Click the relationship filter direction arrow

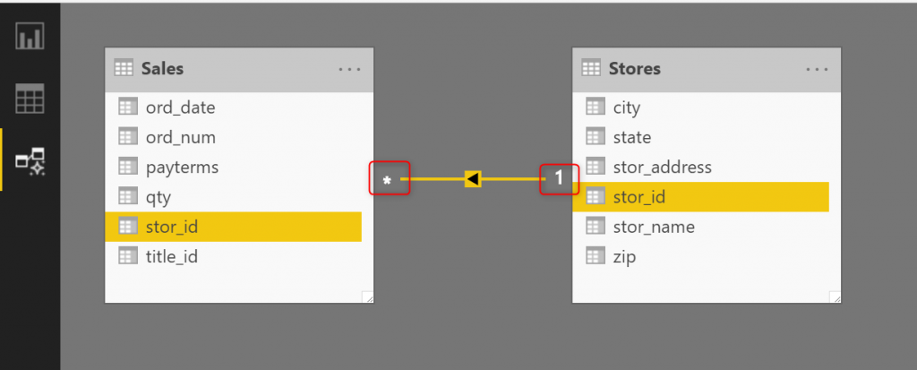click(x=473, y=179)
